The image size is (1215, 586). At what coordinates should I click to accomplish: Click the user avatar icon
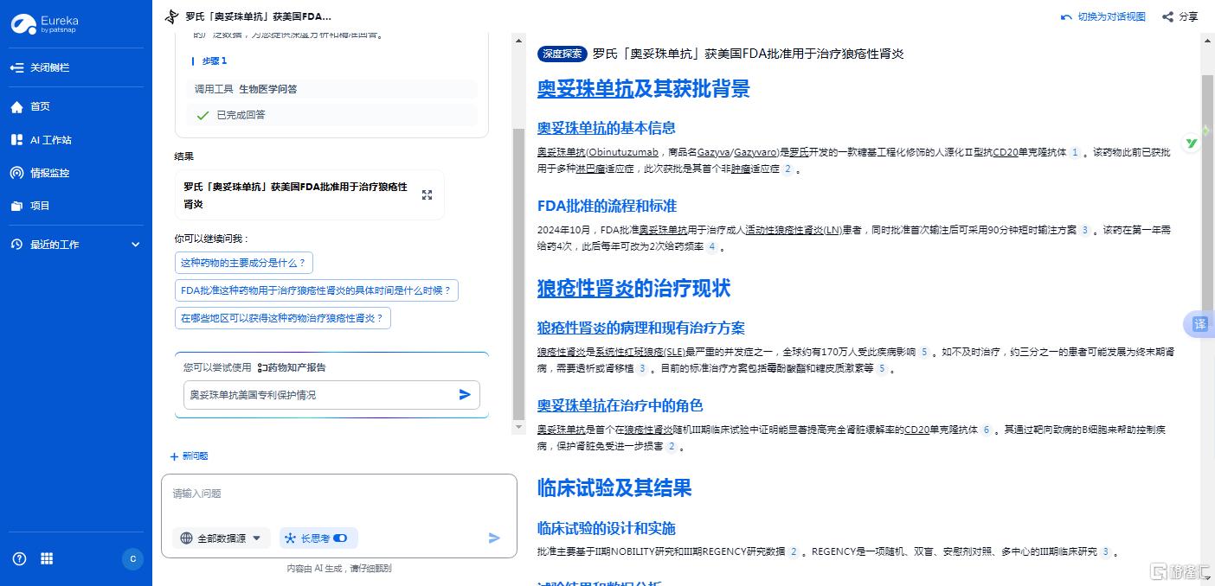point(132,559)
